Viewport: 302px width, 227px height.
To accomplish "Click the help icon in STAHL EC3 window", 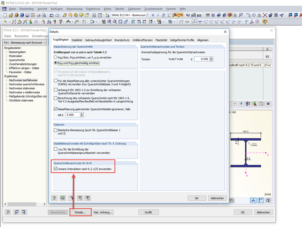I will click(8, 212).
